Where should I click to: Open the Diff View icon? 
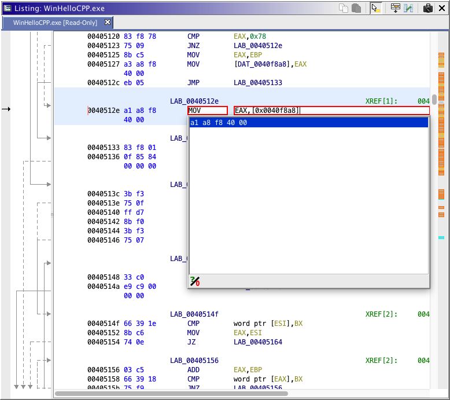coord(408,8)
